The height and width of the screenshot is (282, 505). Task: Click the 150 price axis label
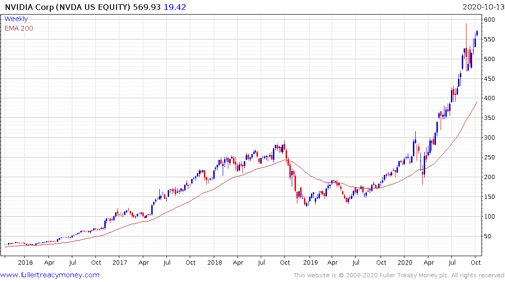(x=489, y=196)
